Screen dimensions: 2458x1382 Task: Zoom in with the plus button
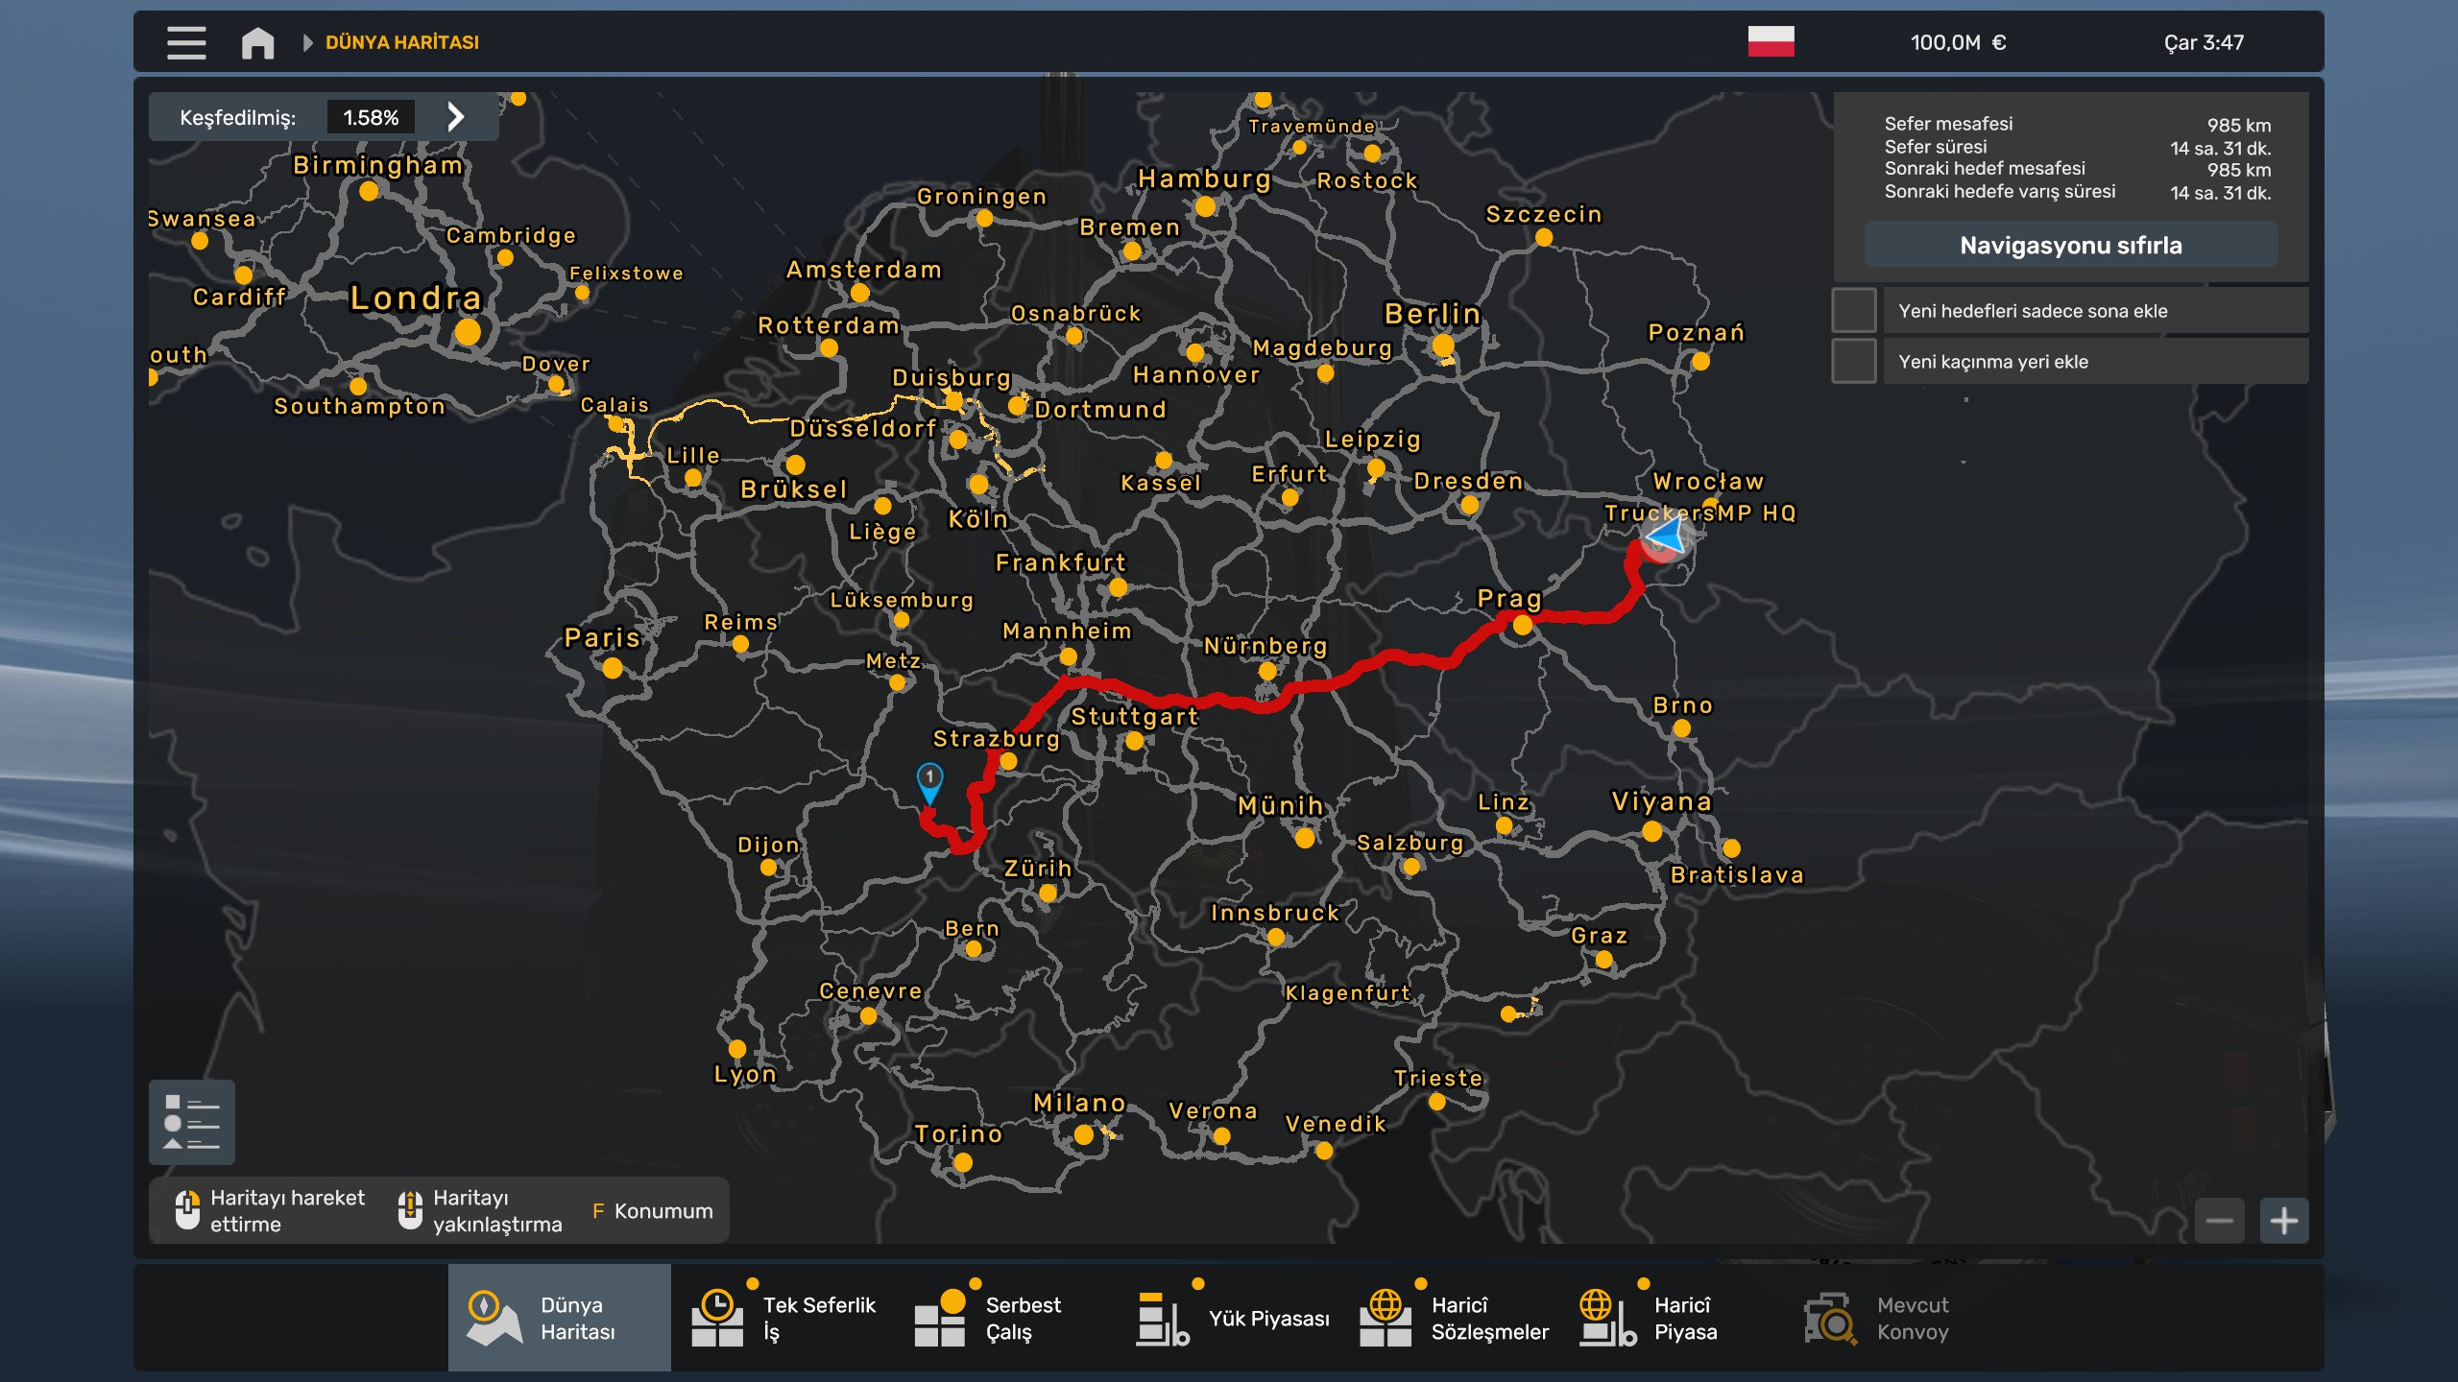[2283, 1221]
